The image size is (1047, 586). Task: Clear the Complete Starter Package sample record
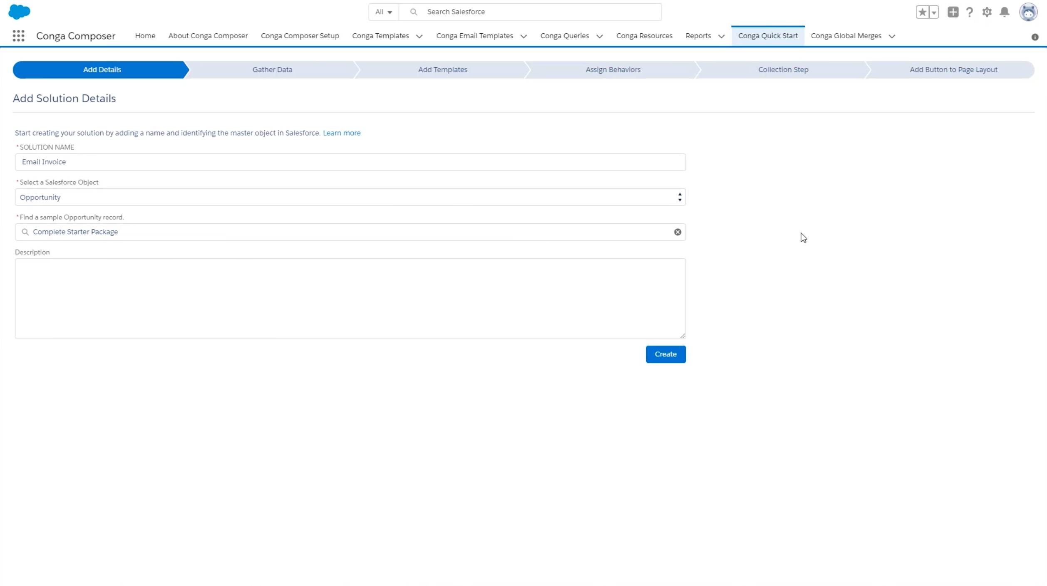tap(677, 232)
